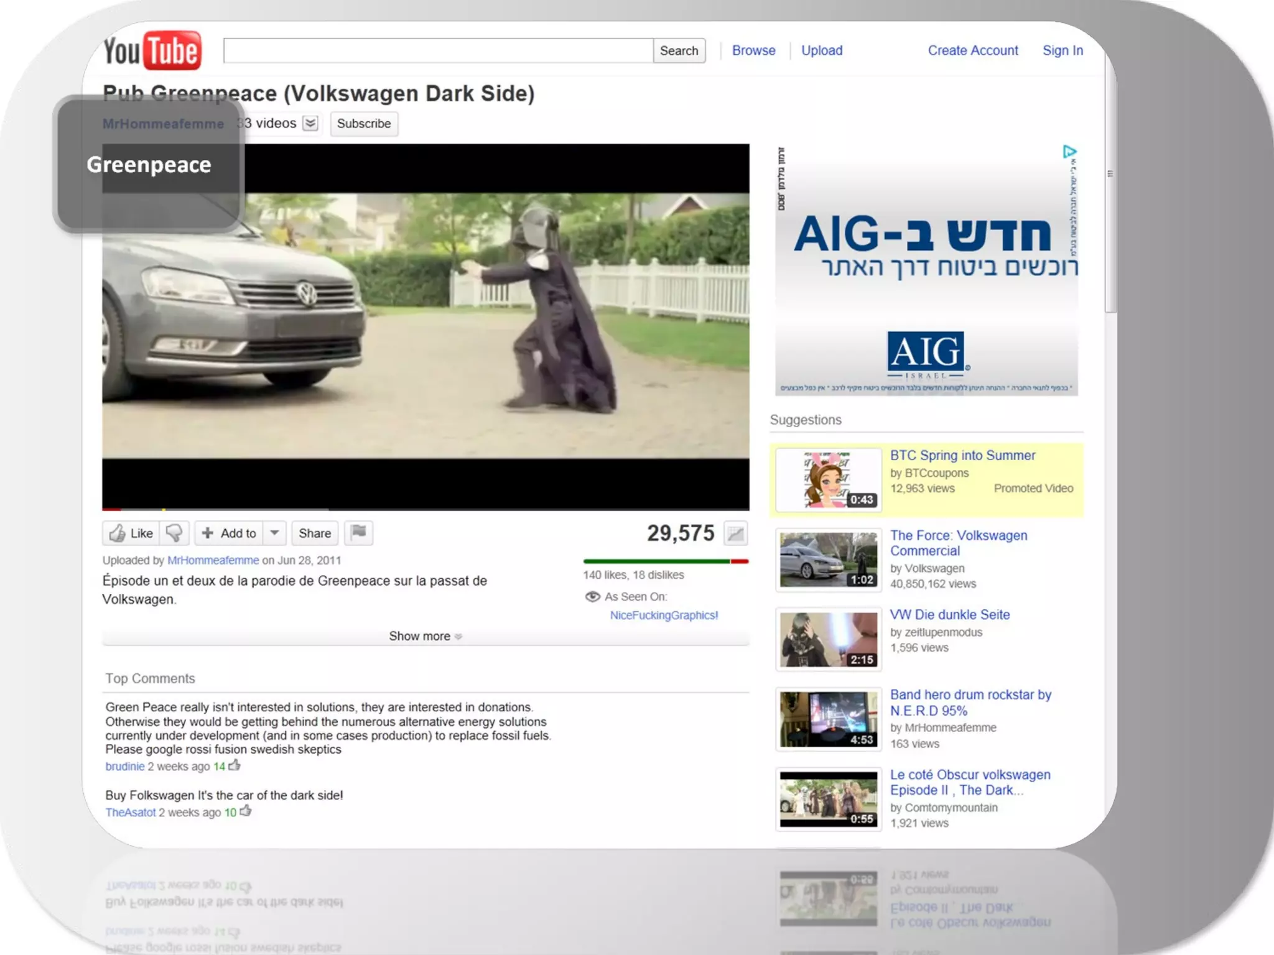
Task: Open the Browse menu item
Action: (x=753, y=50)
